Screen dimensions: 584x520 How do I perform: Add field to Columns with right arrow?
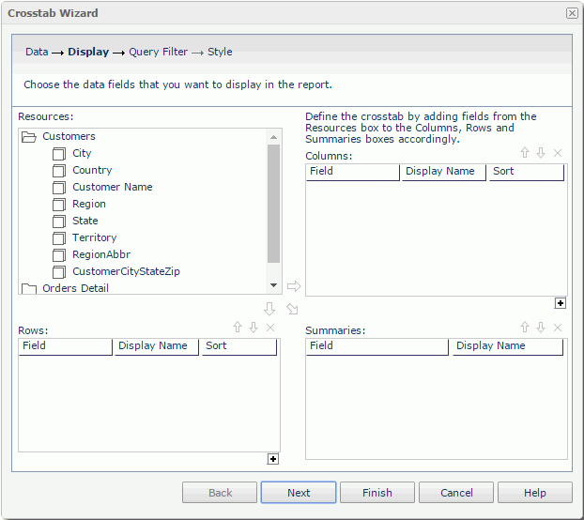294,286
